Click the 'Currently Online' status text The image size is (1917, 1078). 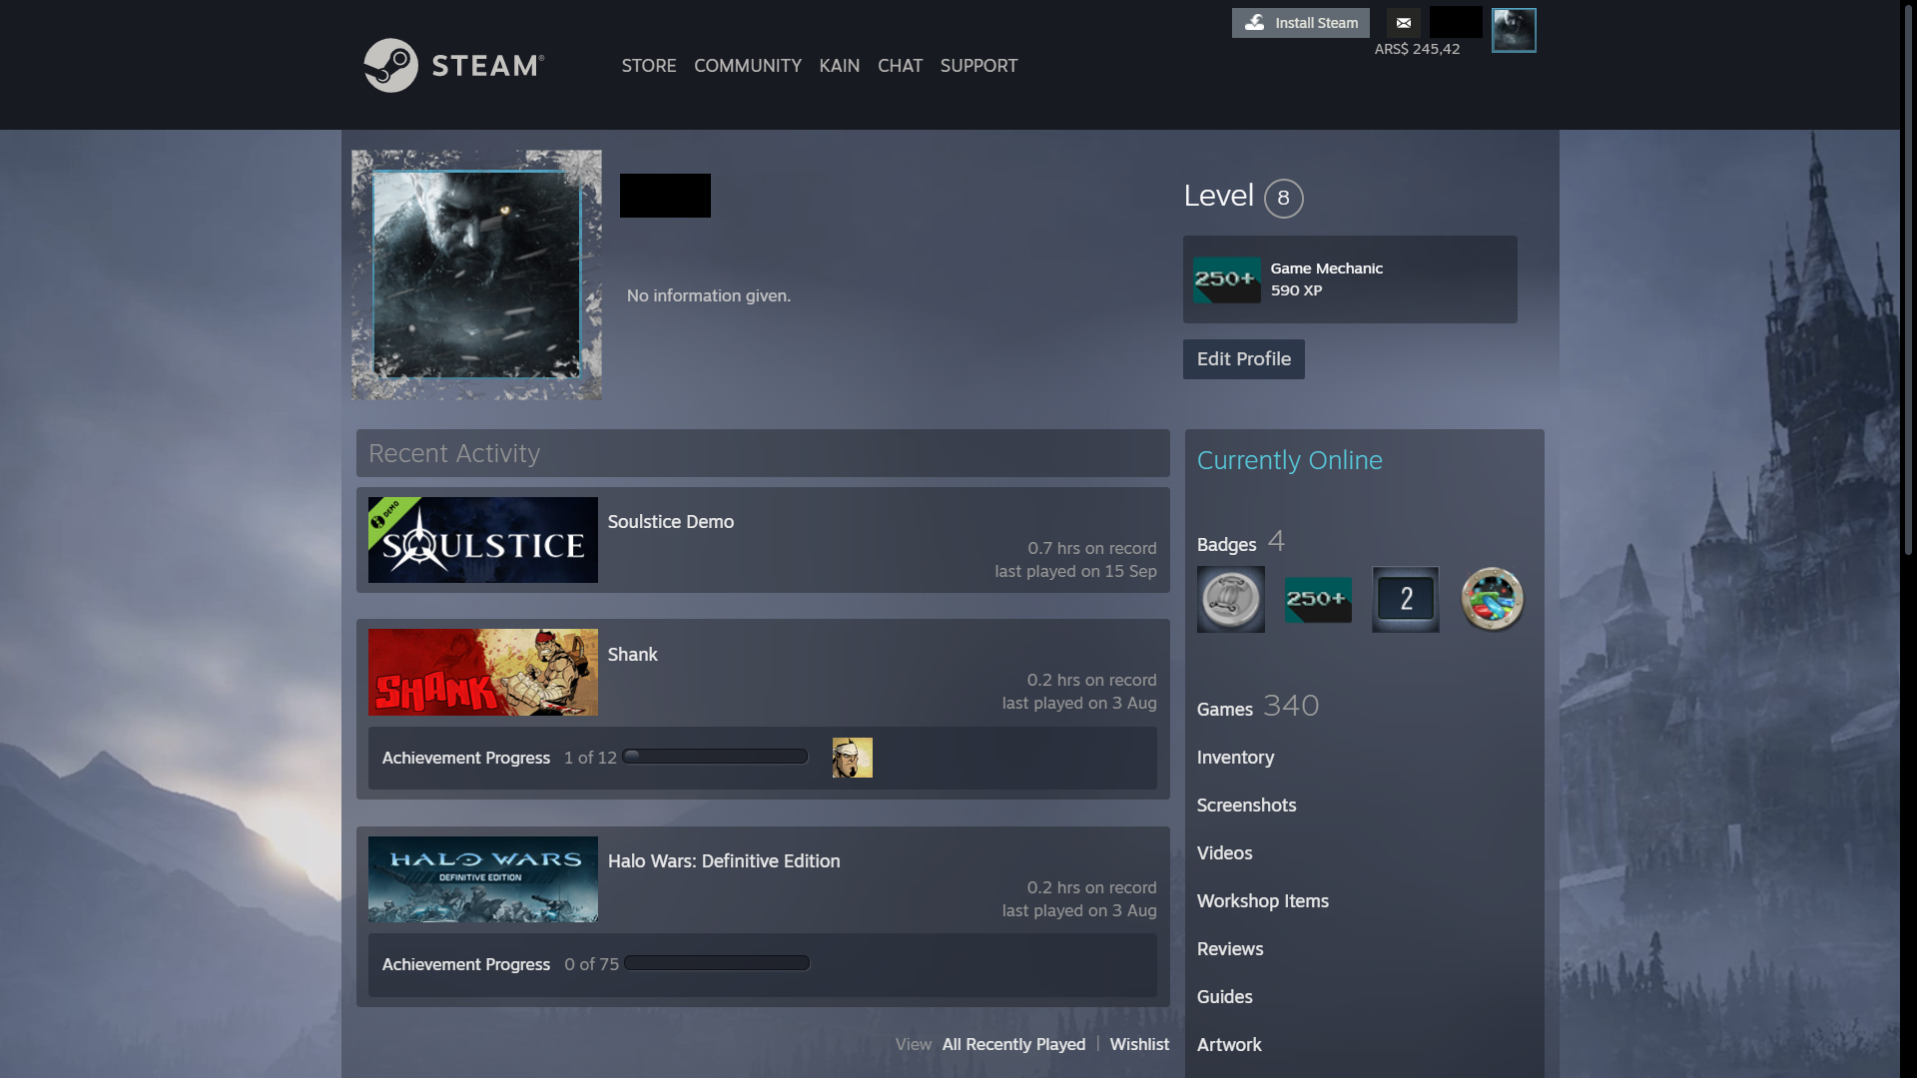1290,460
